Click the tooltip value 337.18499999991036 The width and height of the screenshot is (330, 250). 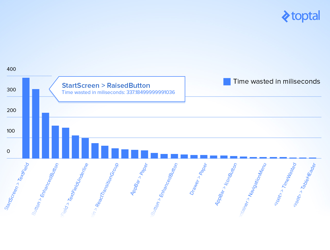(x=151, y=92)
